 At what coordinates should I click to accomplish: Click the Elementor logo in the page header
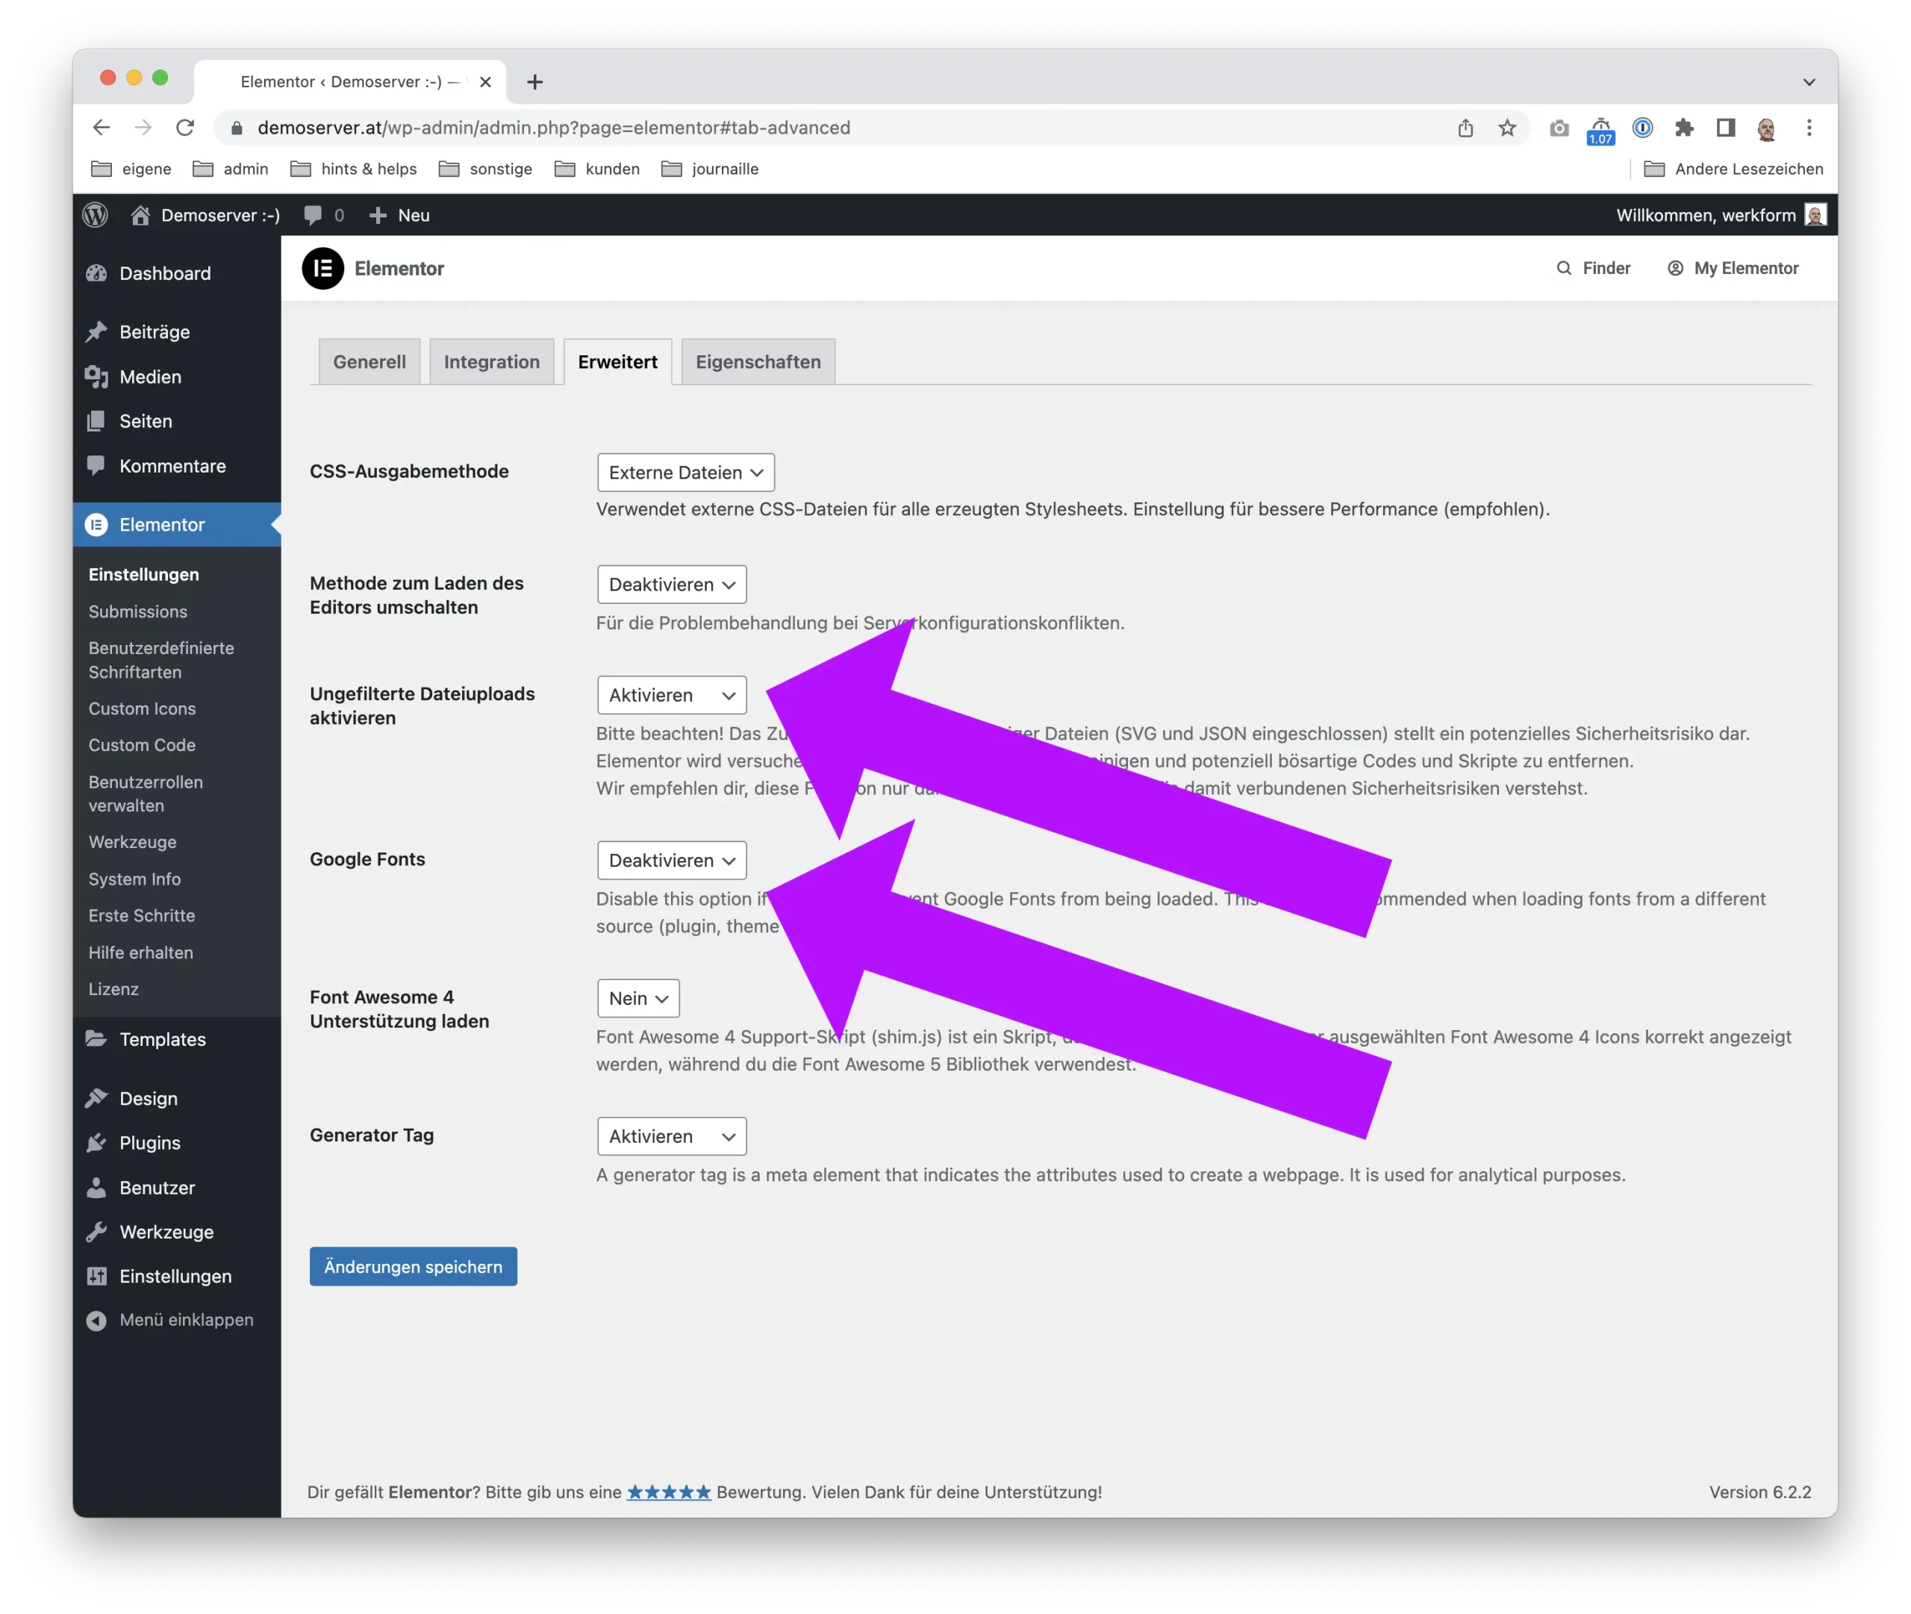point(323,269)
